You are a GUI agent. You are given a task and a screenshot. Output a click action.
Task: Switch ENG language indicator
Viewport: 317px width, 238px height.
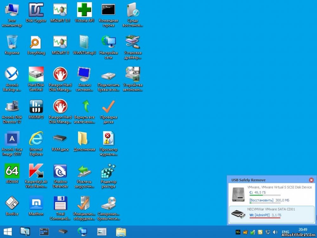[x=285, y=232]
